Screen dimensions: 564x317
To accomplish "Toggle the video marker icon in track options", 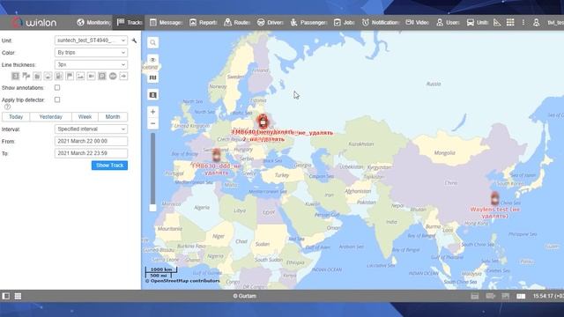I will [91, 77].
